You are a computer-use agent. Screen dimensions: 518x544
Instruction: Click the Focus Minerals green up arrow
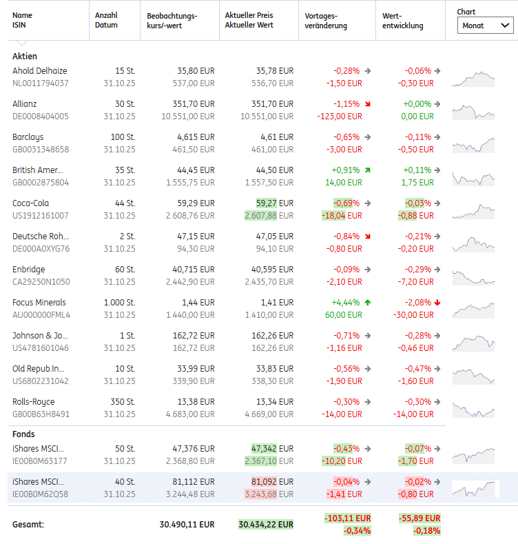[368, 303]
